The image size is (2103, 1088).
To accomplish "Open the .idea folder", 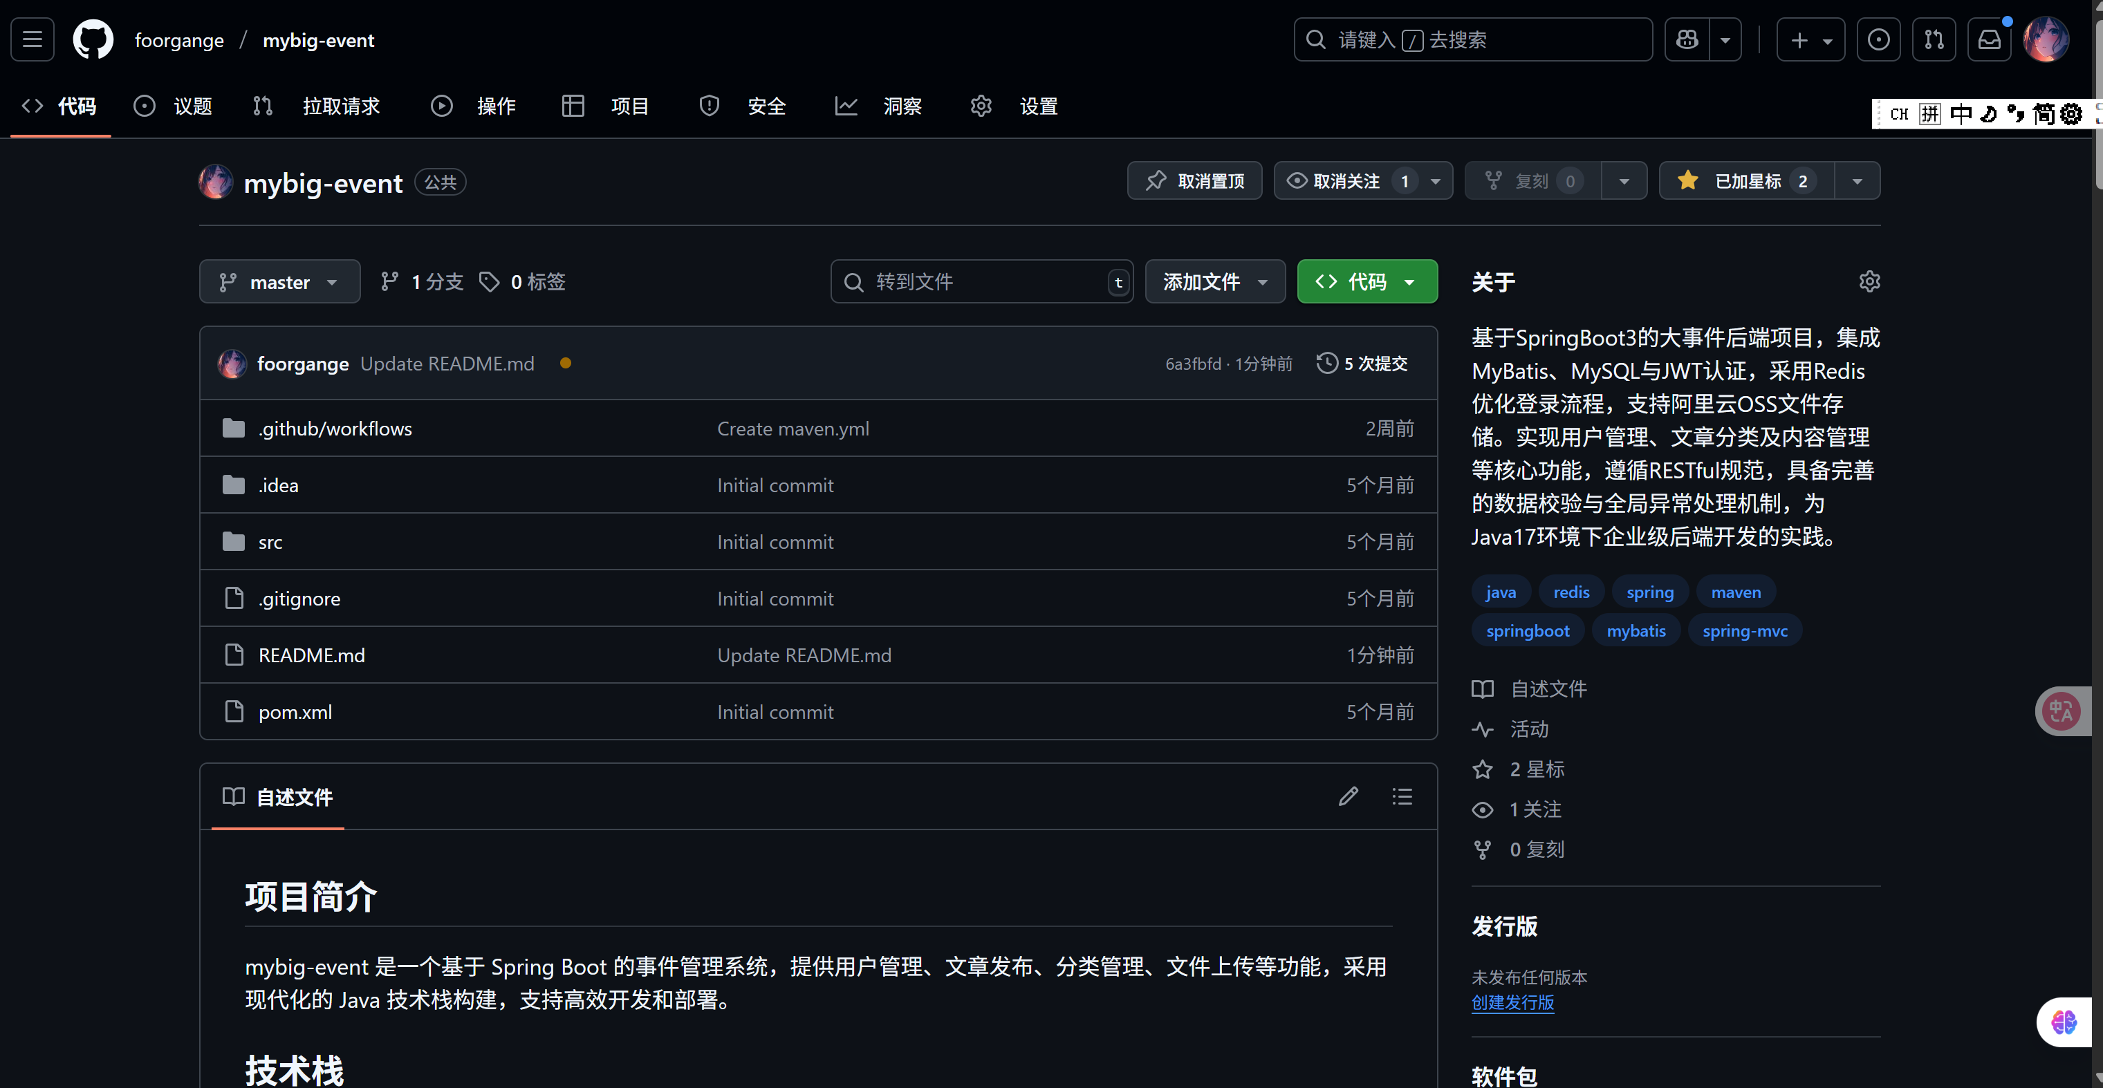I will [279, 485].
